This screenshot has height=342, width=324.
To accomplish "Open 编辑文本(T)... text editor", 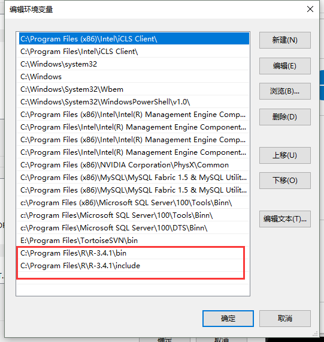I will point(285,219).
